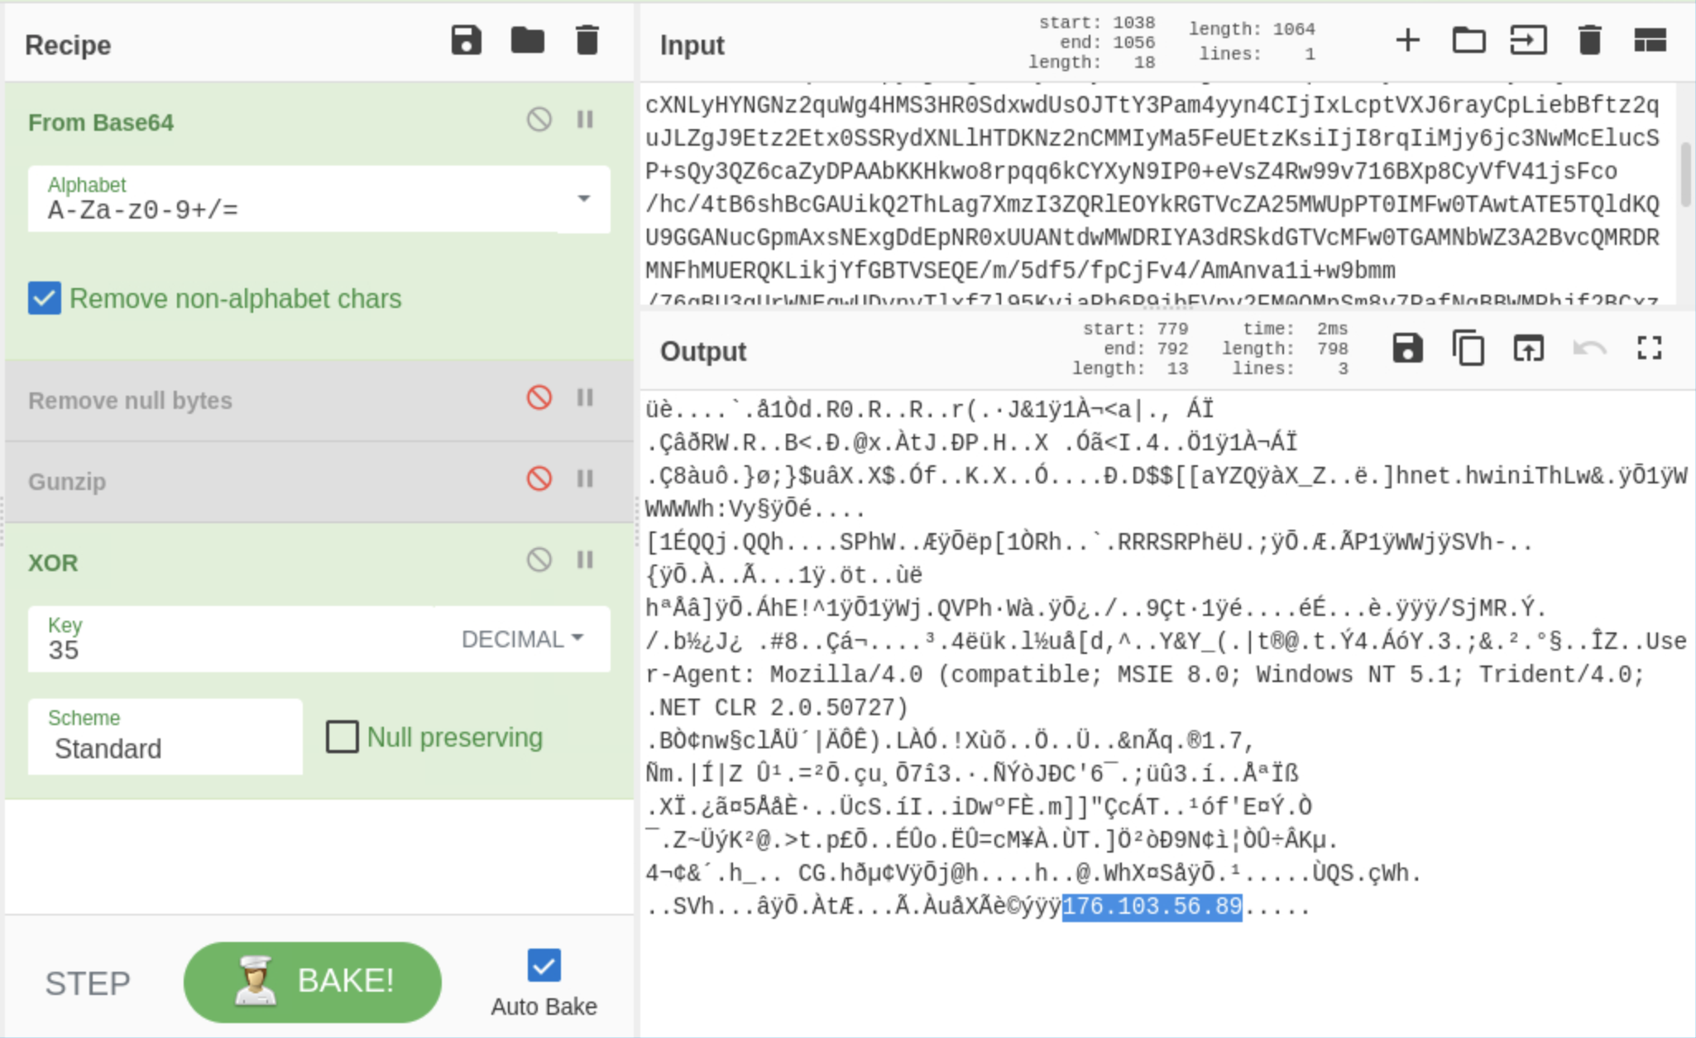Clear all operations from the recipe
1696x1038 pixels.
587,40
